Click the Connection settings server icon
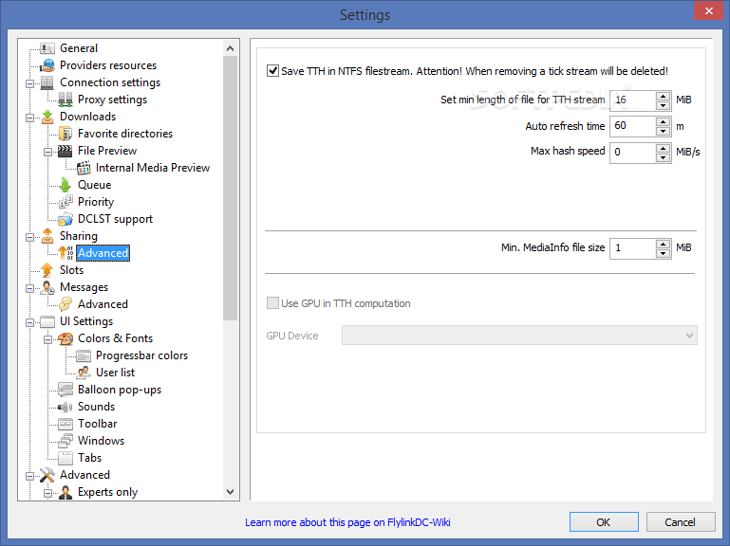 click(47, 82)
